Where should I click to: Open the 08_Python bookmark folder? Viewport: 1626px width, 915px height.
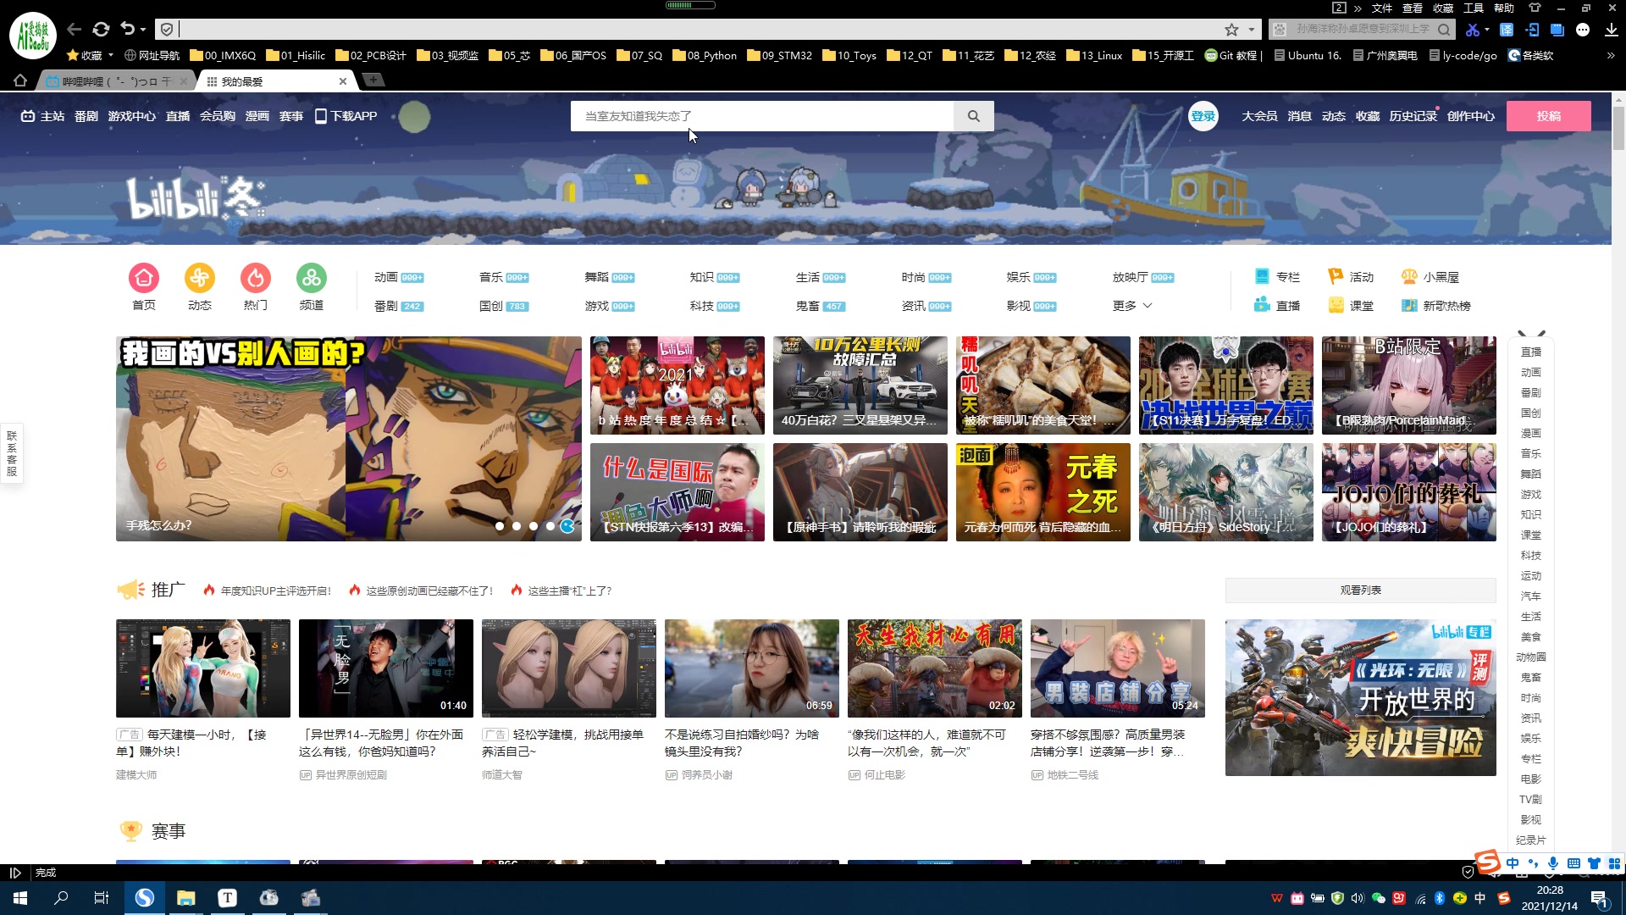pos(705,55)
